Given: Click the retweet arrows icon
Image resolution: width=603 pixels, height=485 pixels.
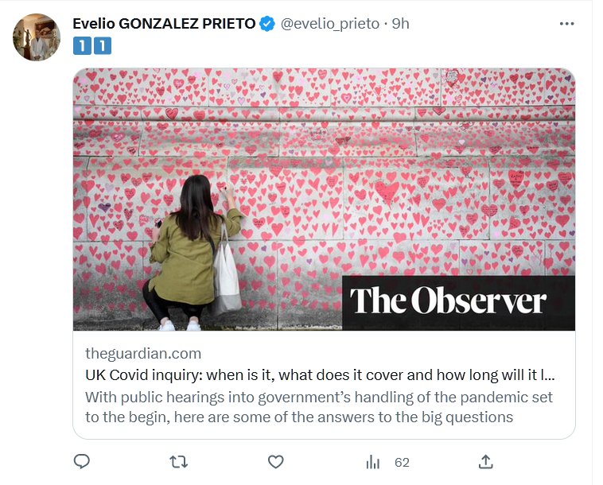Looking at the screenshot, I should (x=179, y=461).
